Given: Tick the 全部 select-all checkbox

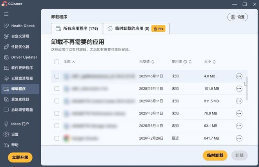Looking at the screenshot, I should coord(57,62).
